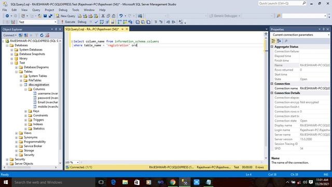Image resolution: width=332 pixels, height=187 pixels.
Task: Click the Undo arrow icon
Action: pos(121,16)
